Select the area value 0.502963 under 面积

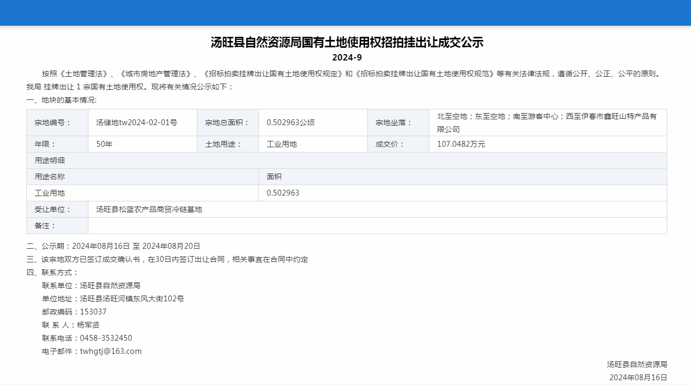tap(283, 193)
